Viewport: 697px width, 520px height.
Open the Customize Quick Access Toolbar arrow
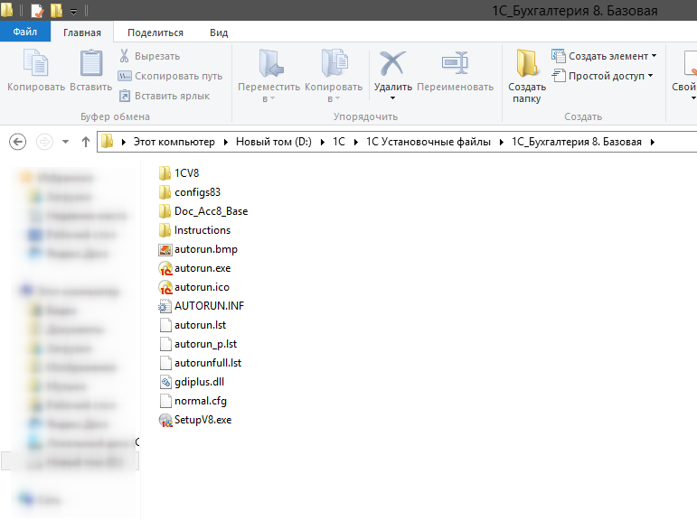(74, 12)
